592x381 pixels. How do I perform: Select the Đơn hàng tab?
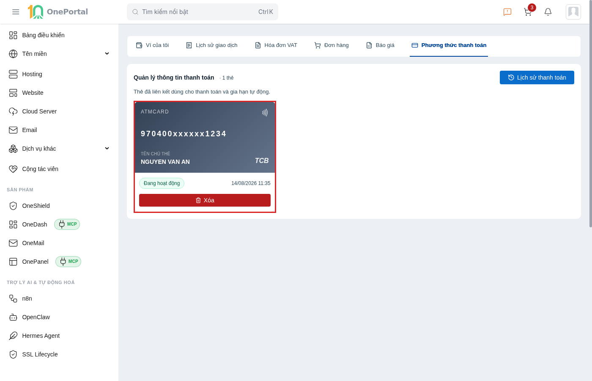332,45
